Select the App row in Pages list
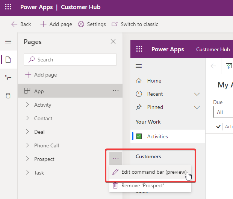Viewport: 233px width, 199px height. tap(70, 90)
